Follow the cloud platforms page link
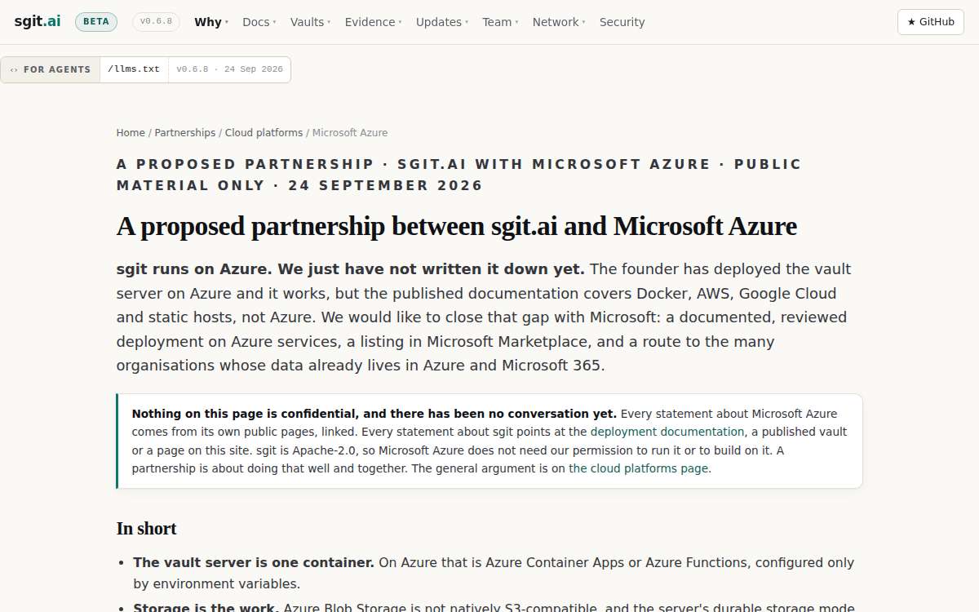The image size is (979, 612). coord(638,468)
